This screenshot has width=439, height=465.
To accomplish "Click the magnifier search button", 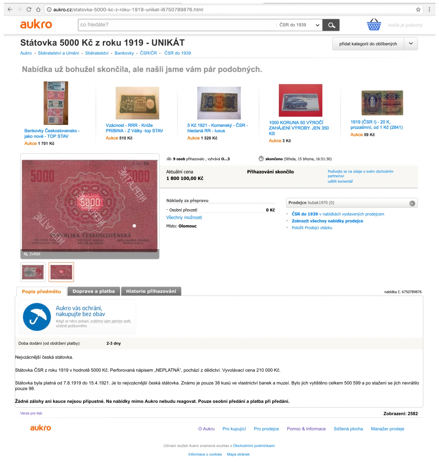I will coord(331,25).
